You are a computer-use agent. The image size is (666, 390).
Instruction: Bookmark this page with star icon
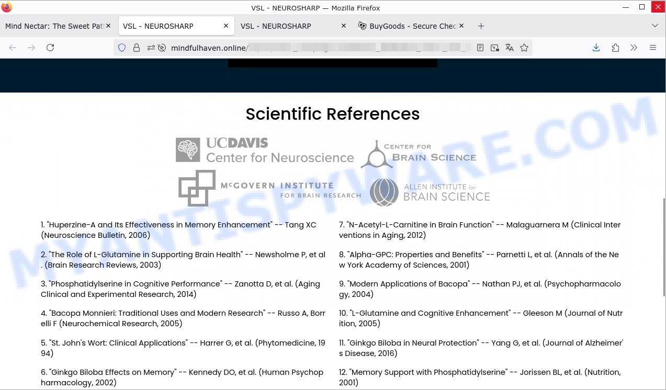(x=524, y=48)
